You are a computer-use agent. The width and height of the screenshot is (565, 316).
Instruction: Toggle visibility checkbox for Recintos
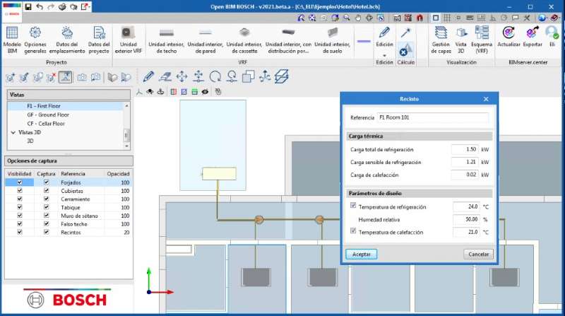(x=20, y=233)
